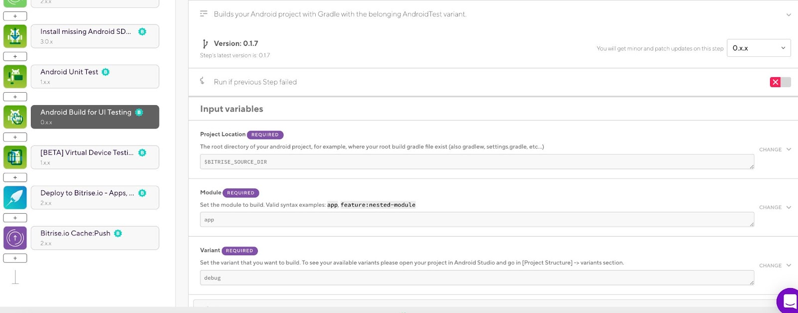This screenshot has height=313, width=798.
Task: Click verified badge on Android Build for UI Testing
Action: (139, 112)
